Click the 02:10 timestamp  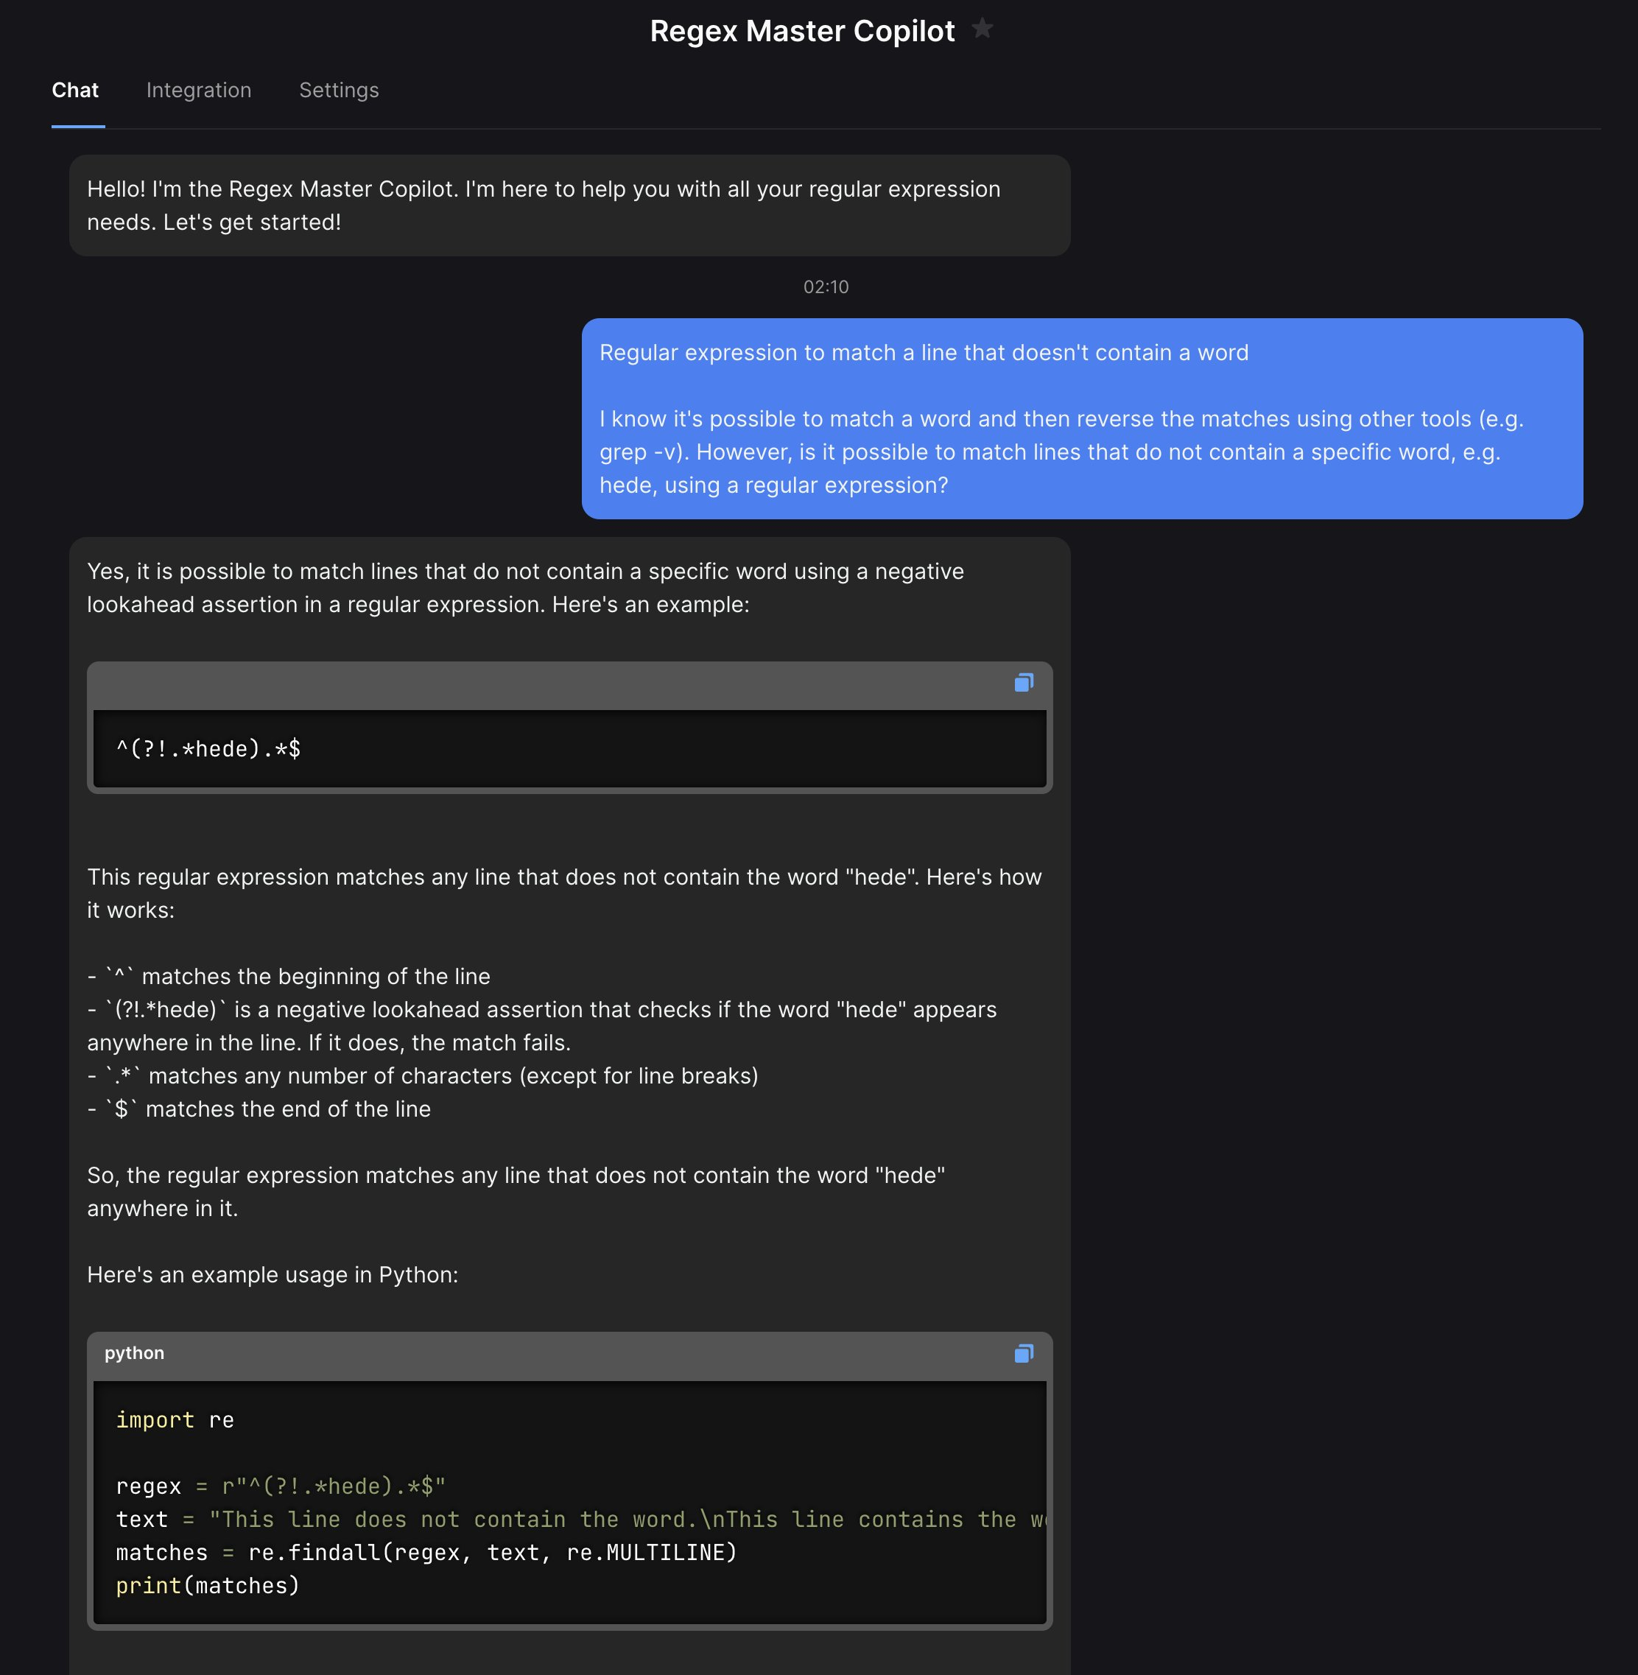(x=825, y=287)
